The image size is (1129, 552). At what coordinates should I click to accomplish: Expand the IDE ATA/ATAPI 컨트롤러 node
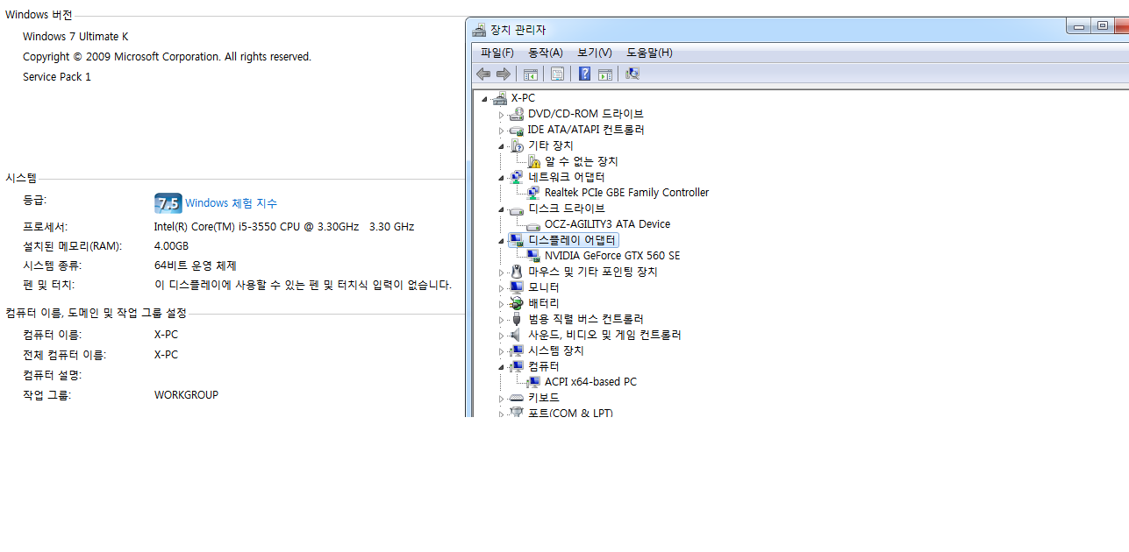click(502, 131)
